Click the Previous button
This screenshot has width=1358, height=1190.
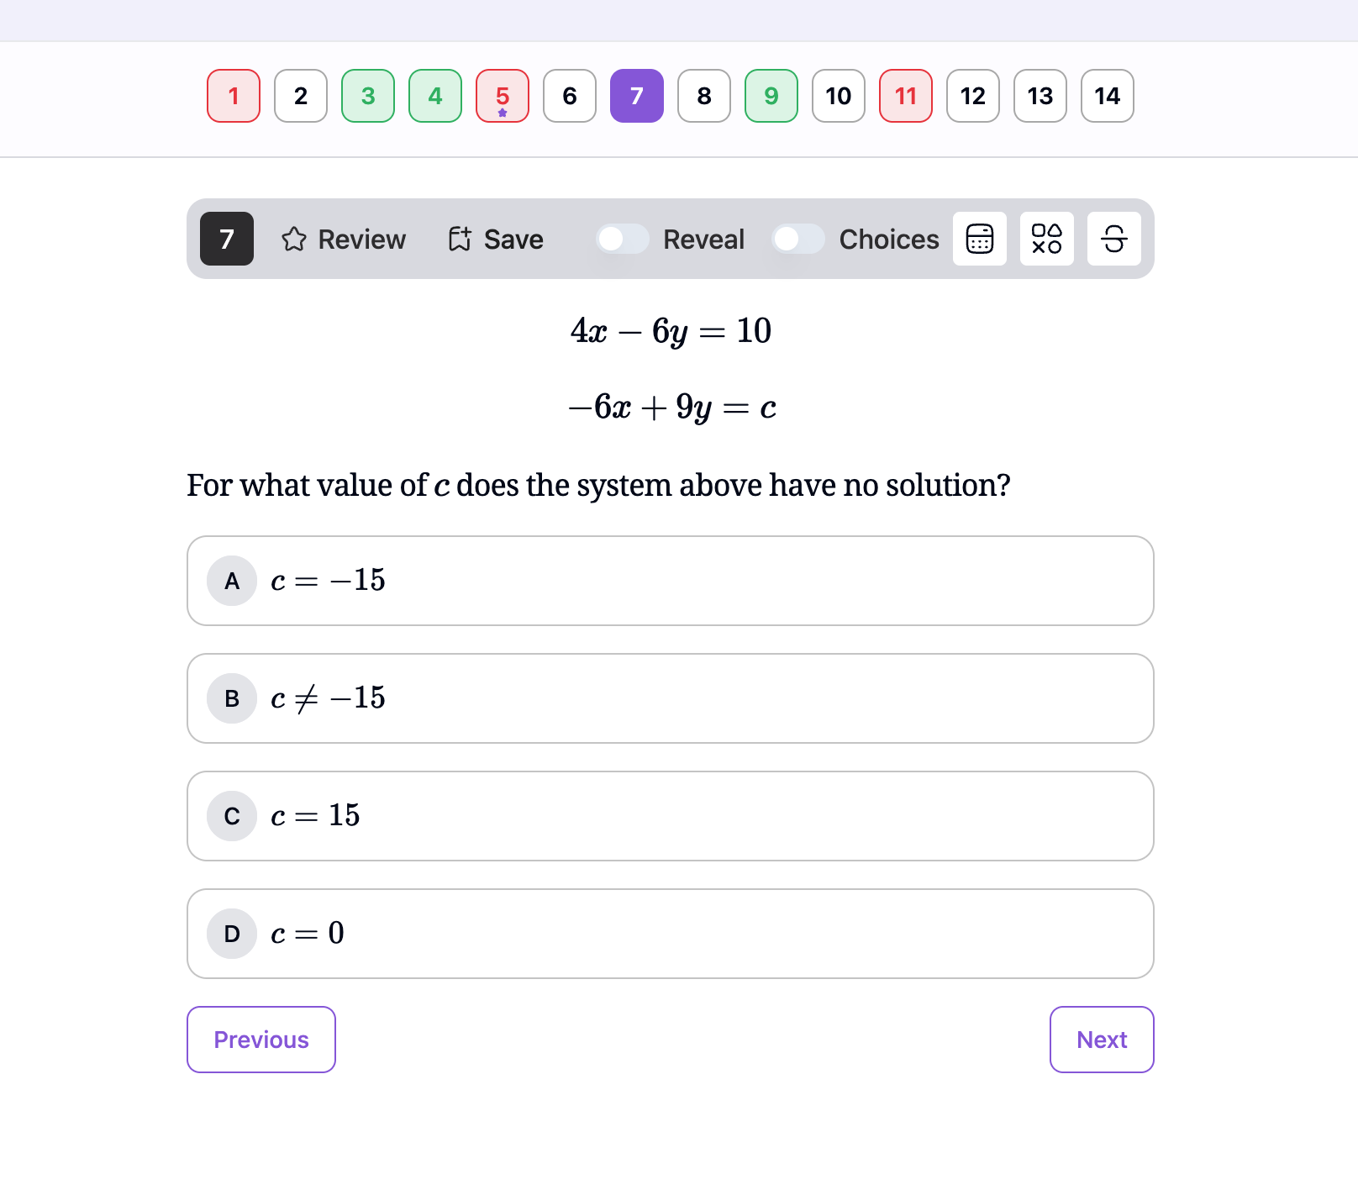pyautogui.click(x=261, y=1040)
